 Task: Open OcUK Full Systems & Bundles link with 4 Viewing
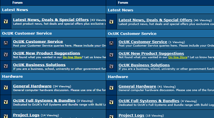[x=149, y=101]
